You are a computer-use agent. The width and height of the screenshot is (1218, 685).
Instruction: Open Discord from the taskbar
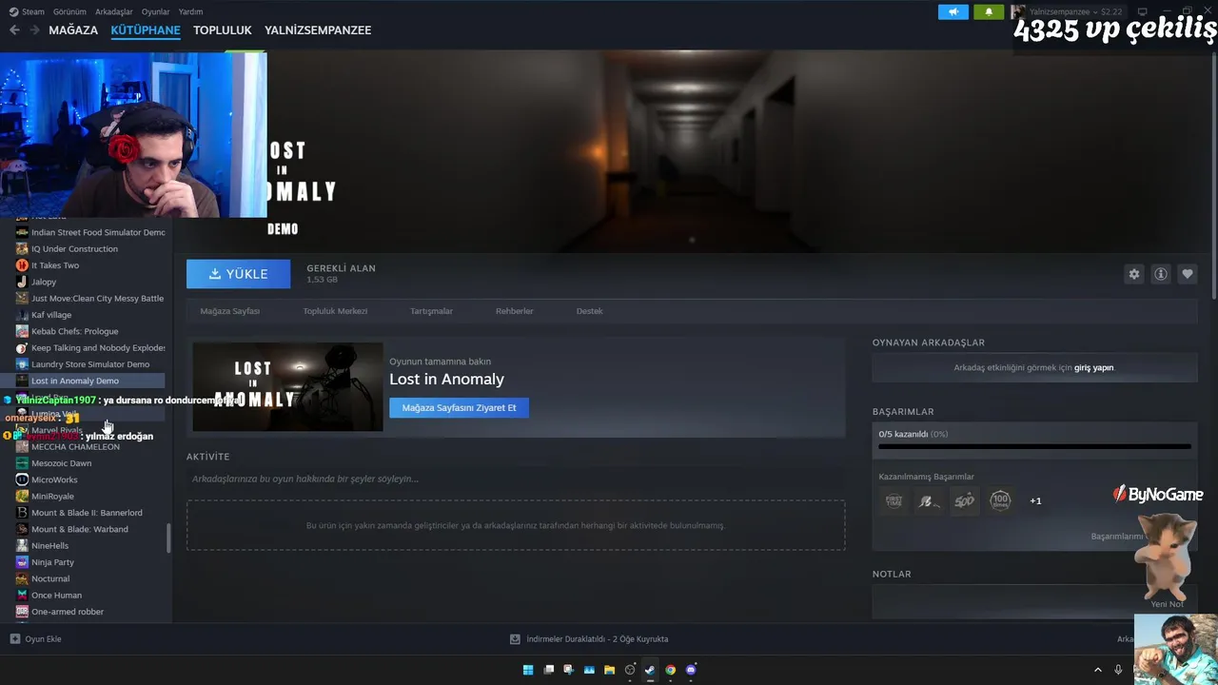tap(691, 670)
